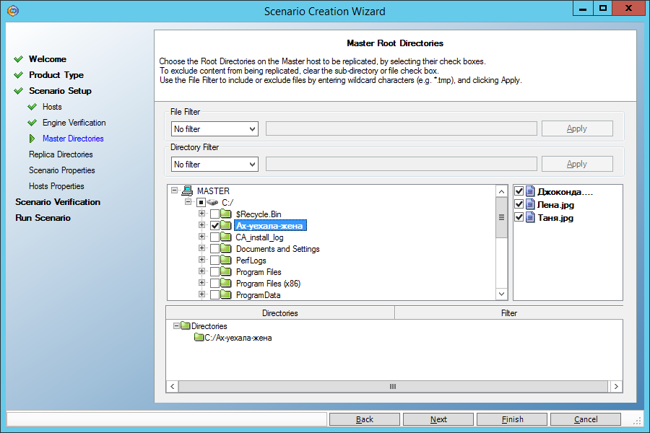Uncheck the Лена.jpg file checkbox
Viewport: 650px width, 433px height.
coord(519,204)
